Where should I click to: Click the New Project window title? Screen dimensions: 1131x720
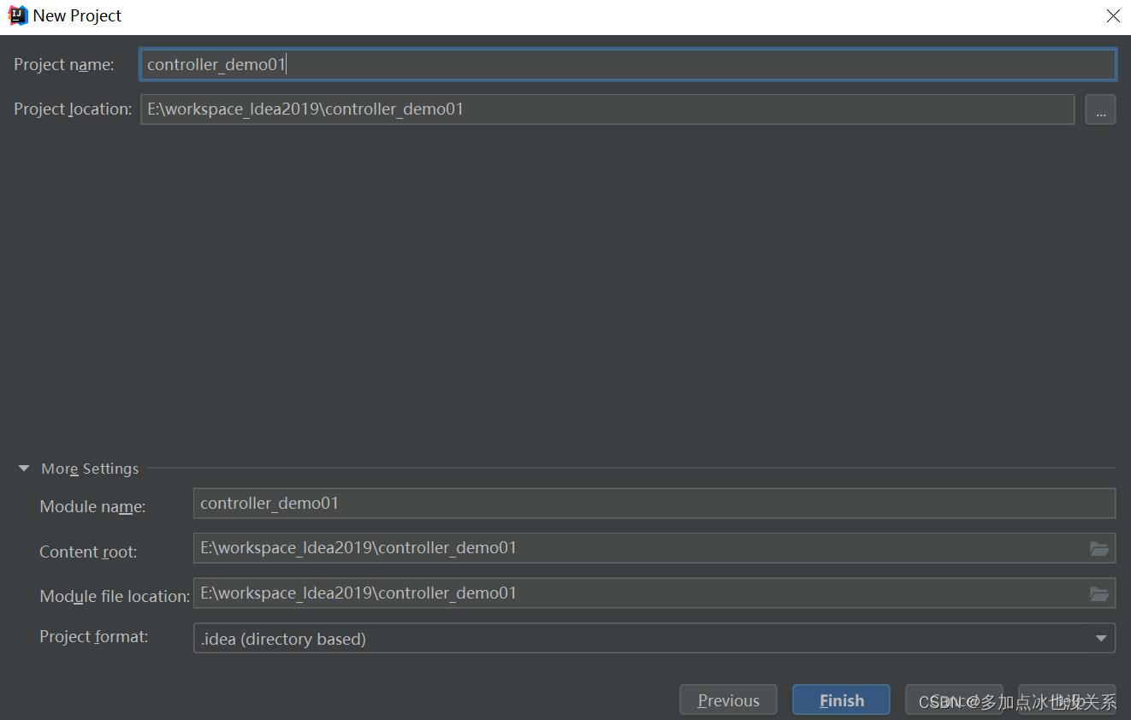point(77,15)
